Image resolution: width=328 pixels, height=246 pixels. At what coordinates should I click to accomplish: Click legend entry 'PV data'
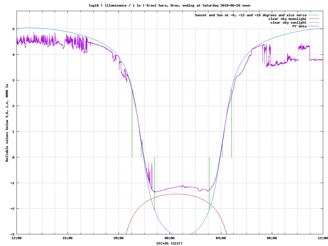(299, 26)
